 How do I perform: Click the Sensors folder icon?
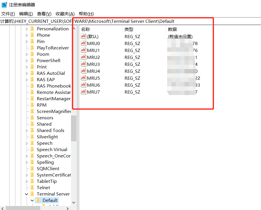[x=32, y=118]
